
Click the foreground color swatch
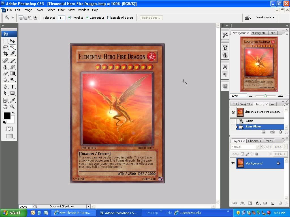pyautogui.click(x=7, y=116)
